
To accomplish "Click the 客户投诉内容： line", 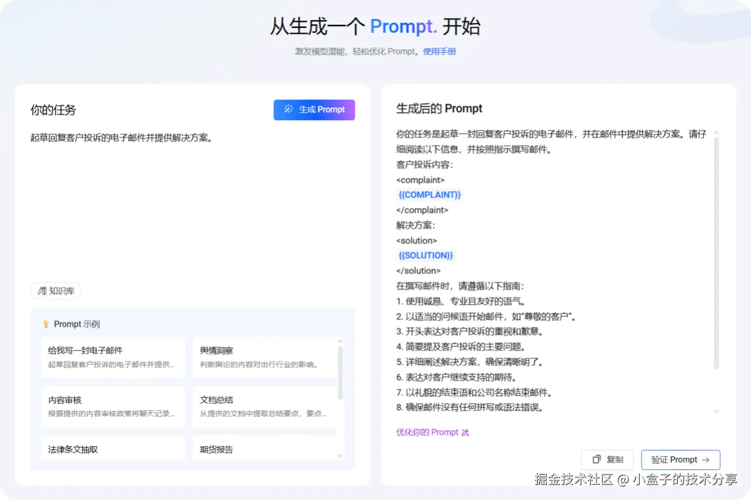I will (424, 165).
